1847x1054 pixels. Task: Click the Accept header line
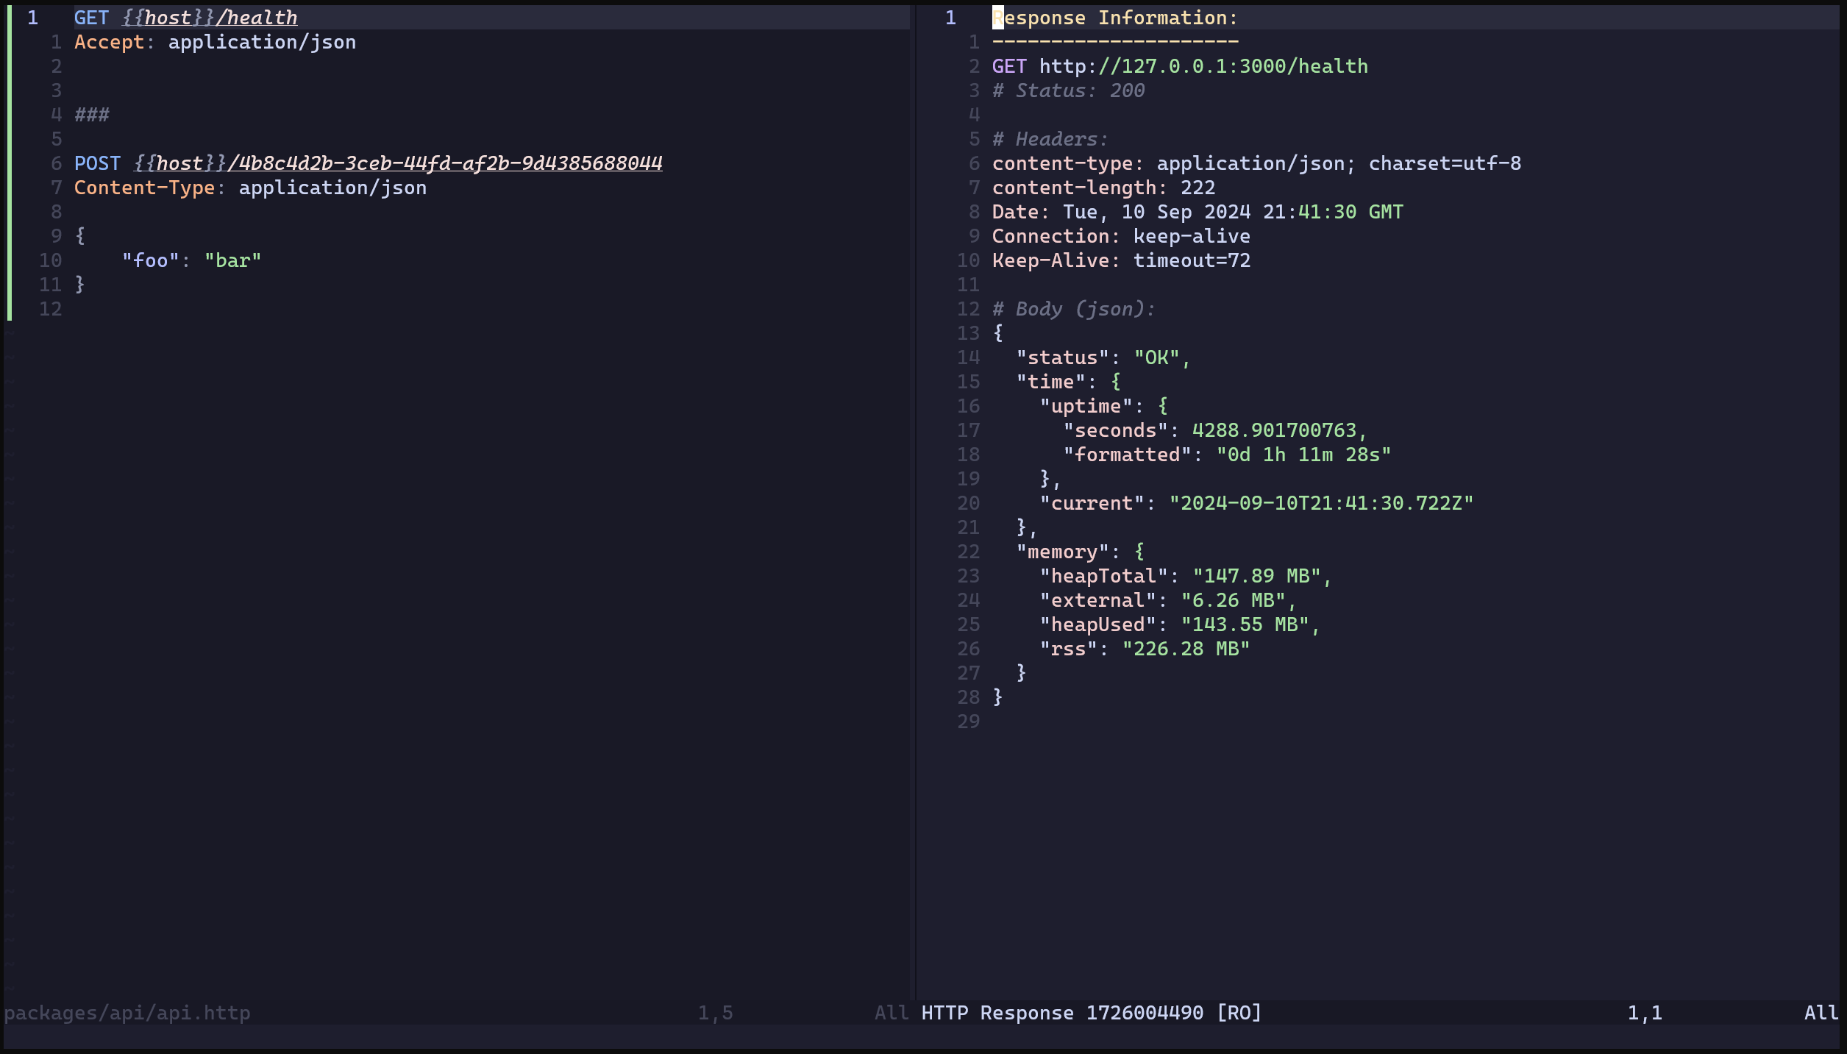click(215, 42)
